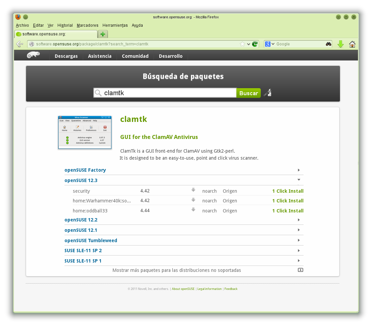Screen dimensions: 372x326
Task: Select the software.opensuse.org tab
Action: (x=56, y=34)
